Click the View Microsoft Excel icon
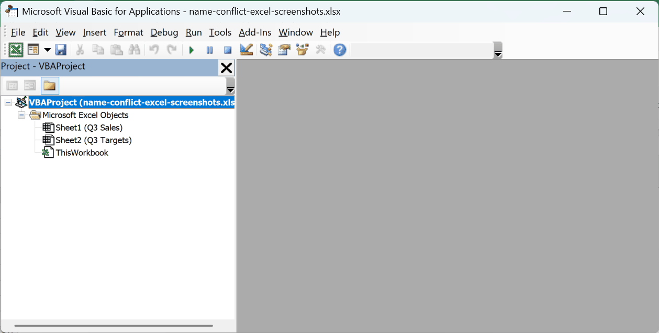The height and width of the screenshot is (333, 659). tap(16, 50)
